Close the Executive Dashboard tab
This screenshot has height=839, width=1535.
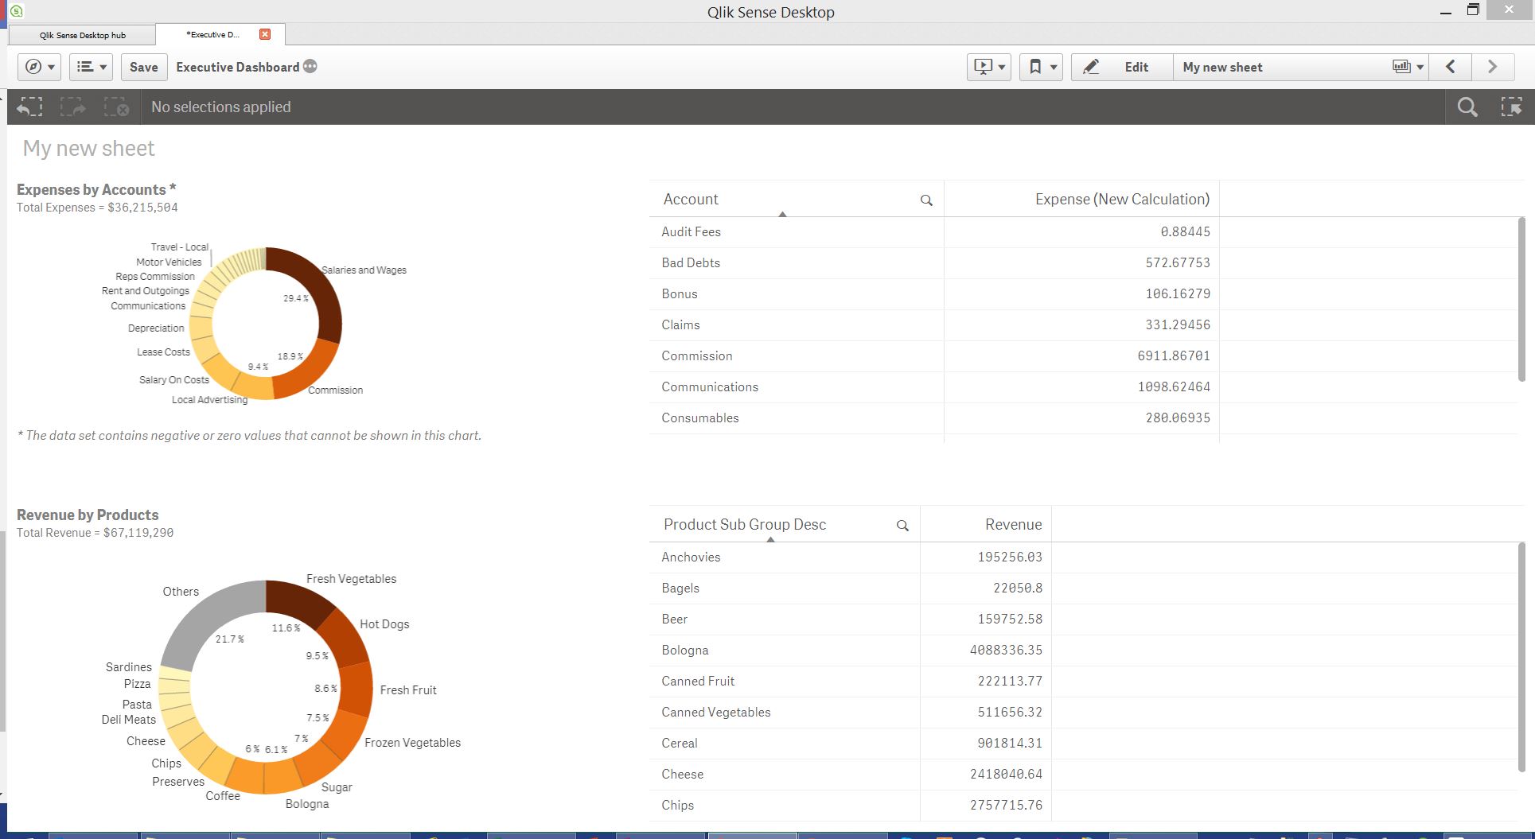265,34
